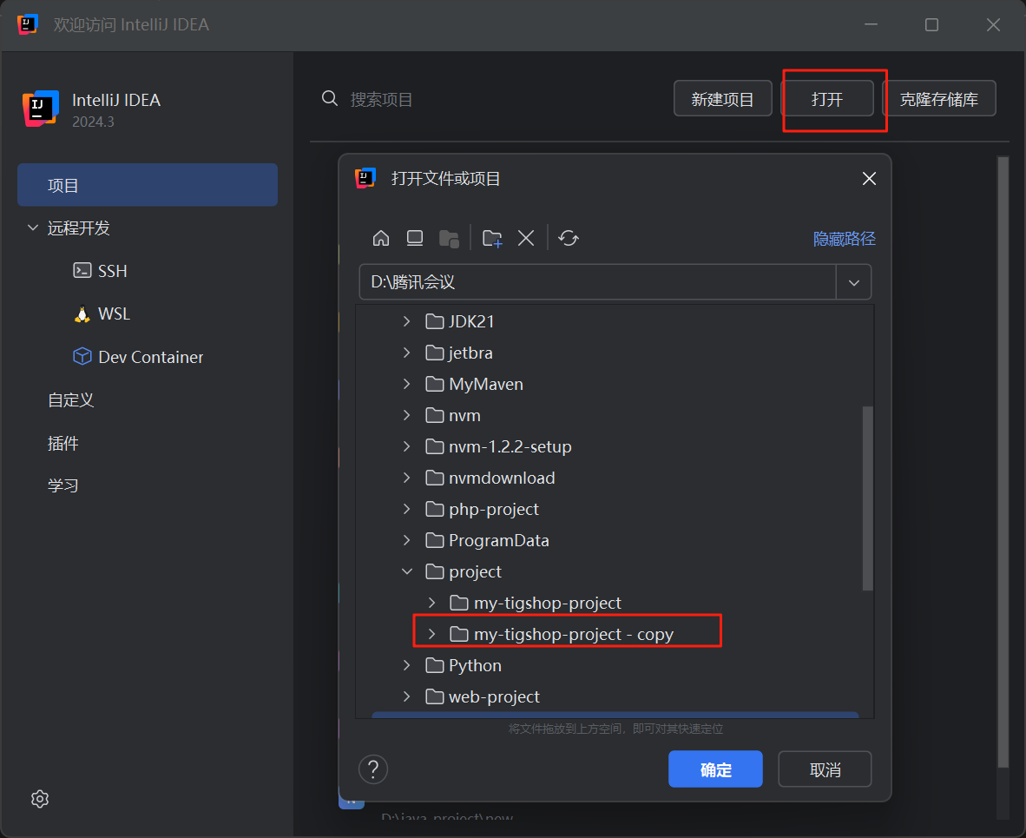
Task: Expand my-tigshop-project - copy folder
Action: coord(432,635)
